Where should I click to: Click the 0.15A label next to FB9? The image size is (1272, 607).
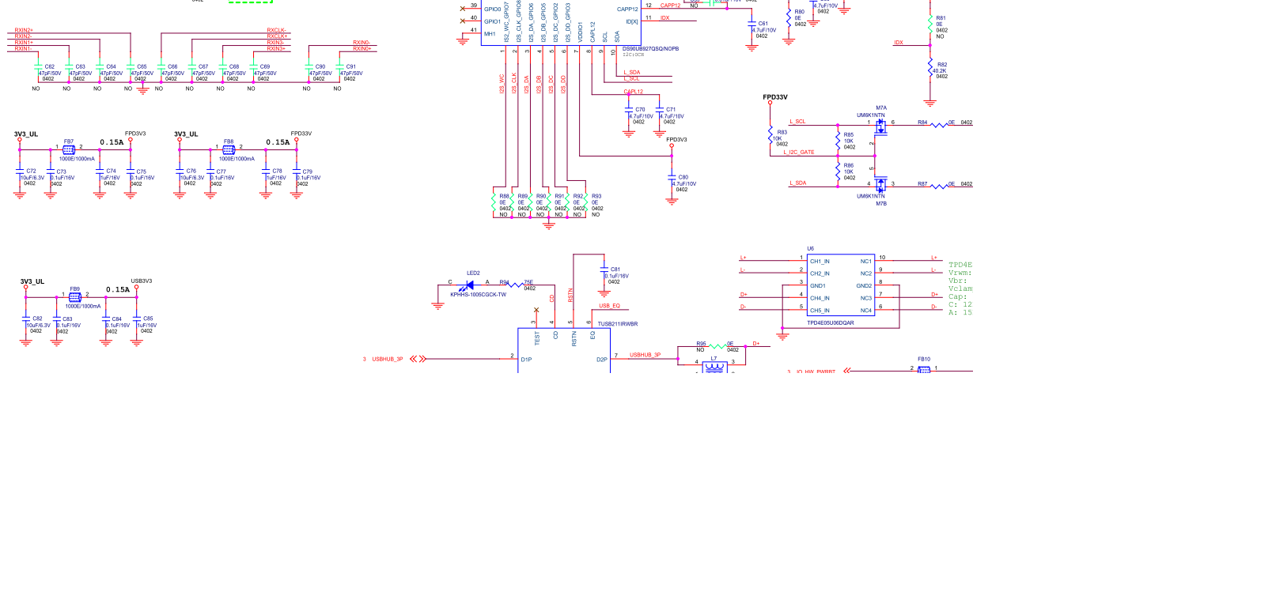(x=118, y=289)
